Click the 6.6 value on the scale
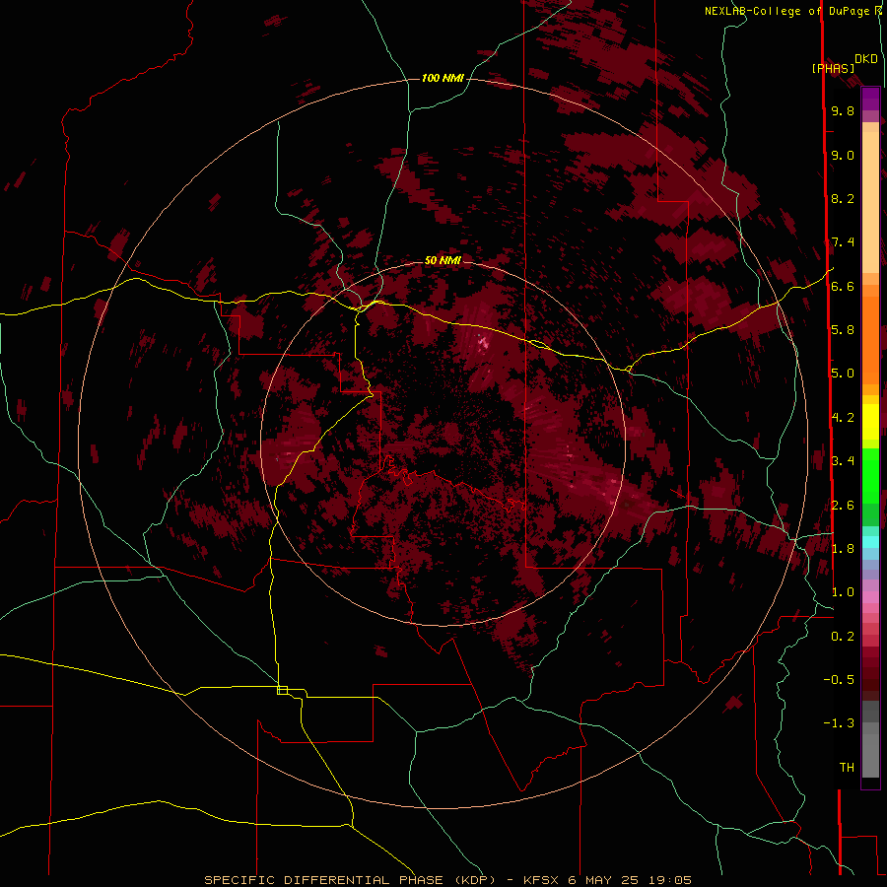Screen dimensions: 887x887 pyautogui.click(x=843, y=286)
